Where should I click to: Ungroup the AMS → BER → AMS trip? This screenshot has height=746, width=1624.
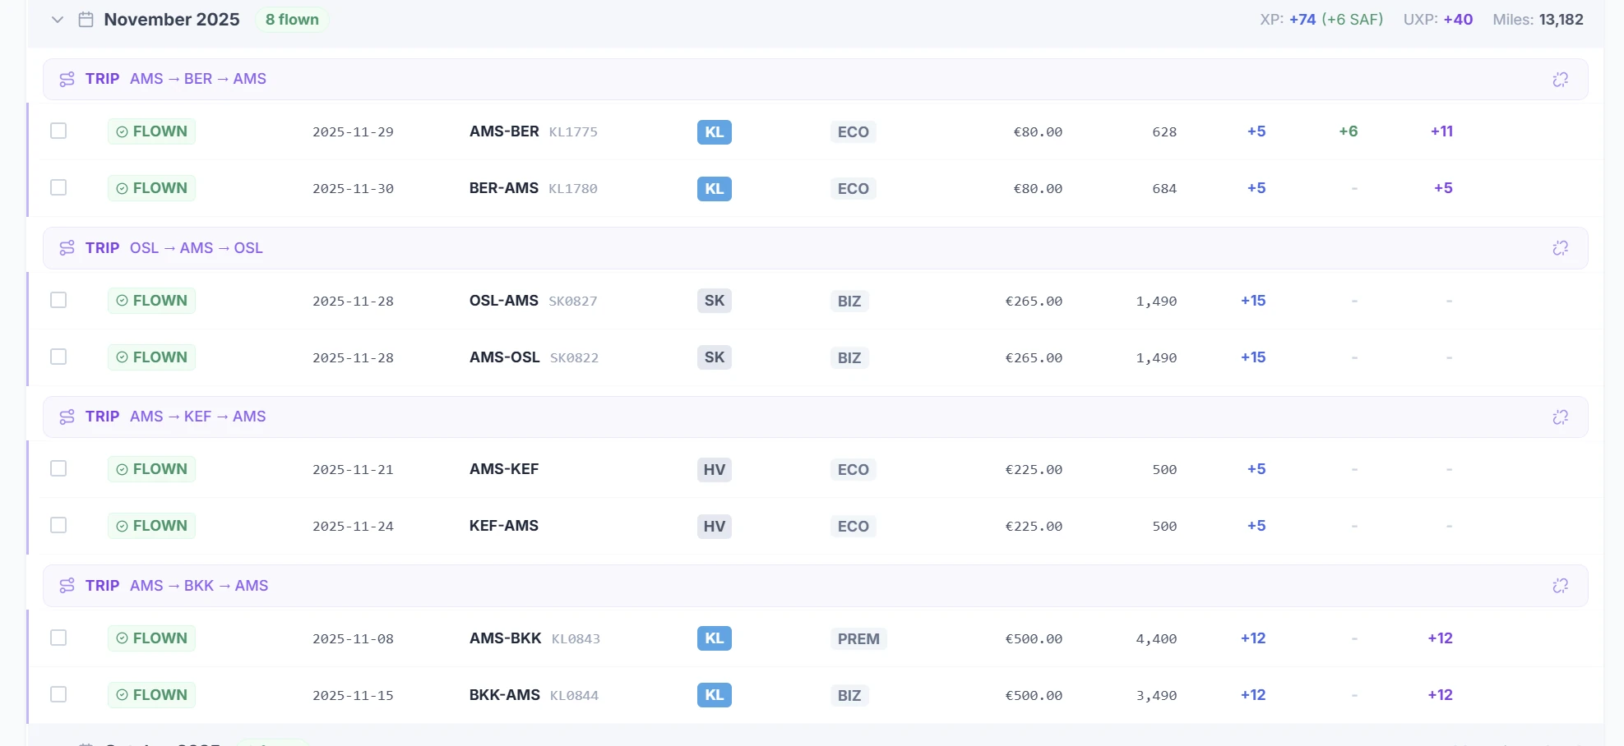(1560, 79)
